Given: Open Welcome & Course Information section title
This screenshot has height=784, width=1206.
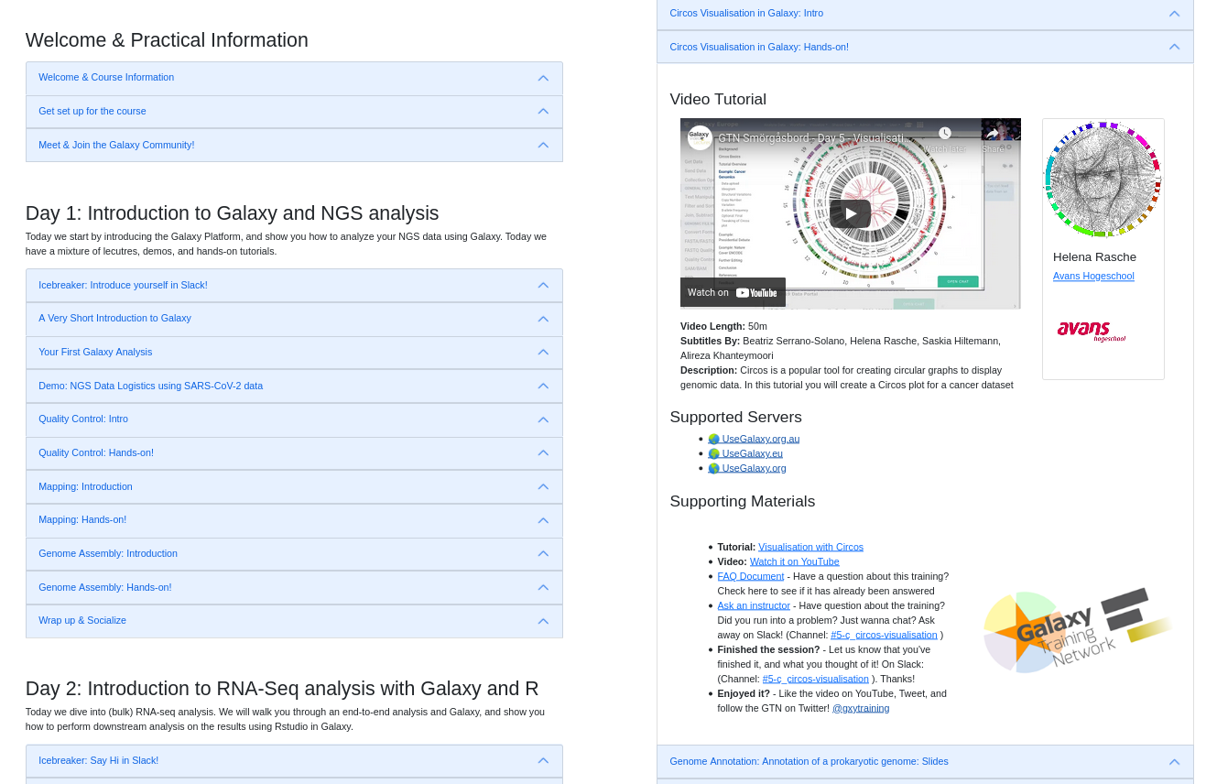Looking at the screenshot, I should [x=106, y=77].
